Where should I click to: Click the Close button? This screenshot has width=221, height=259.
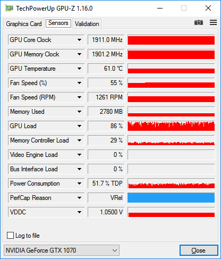199,250
